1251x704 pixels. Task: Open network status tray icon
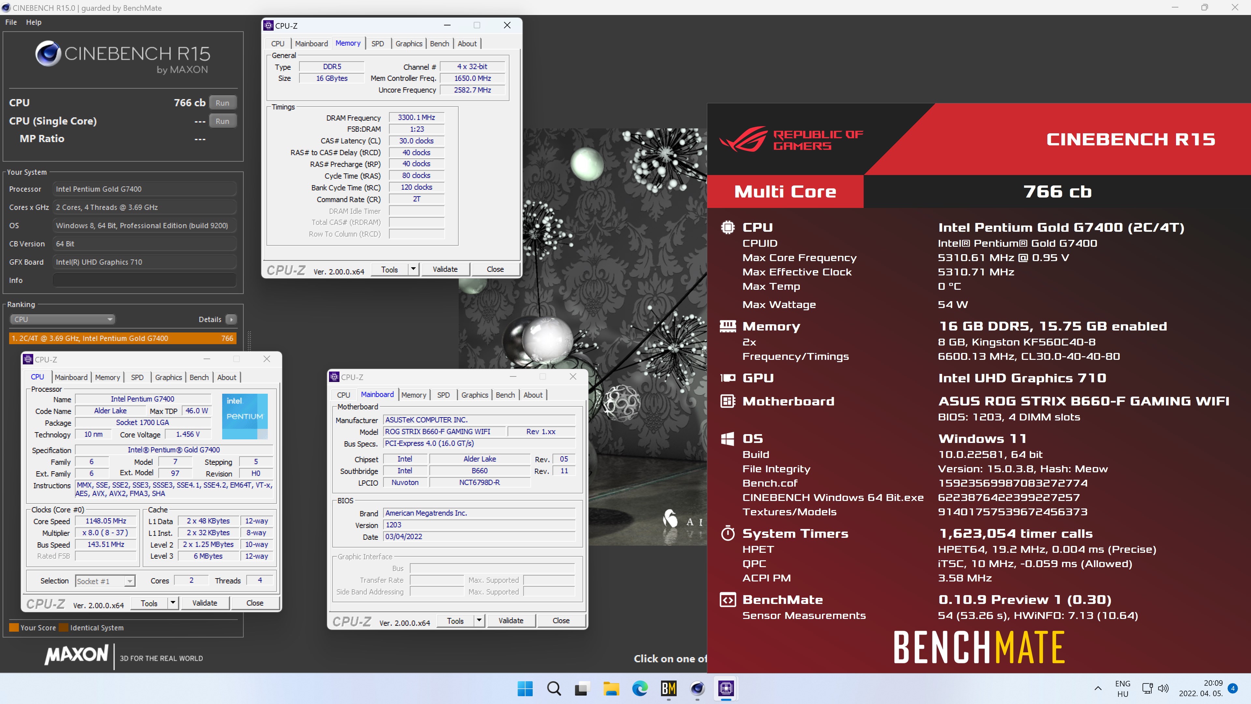1147,688
